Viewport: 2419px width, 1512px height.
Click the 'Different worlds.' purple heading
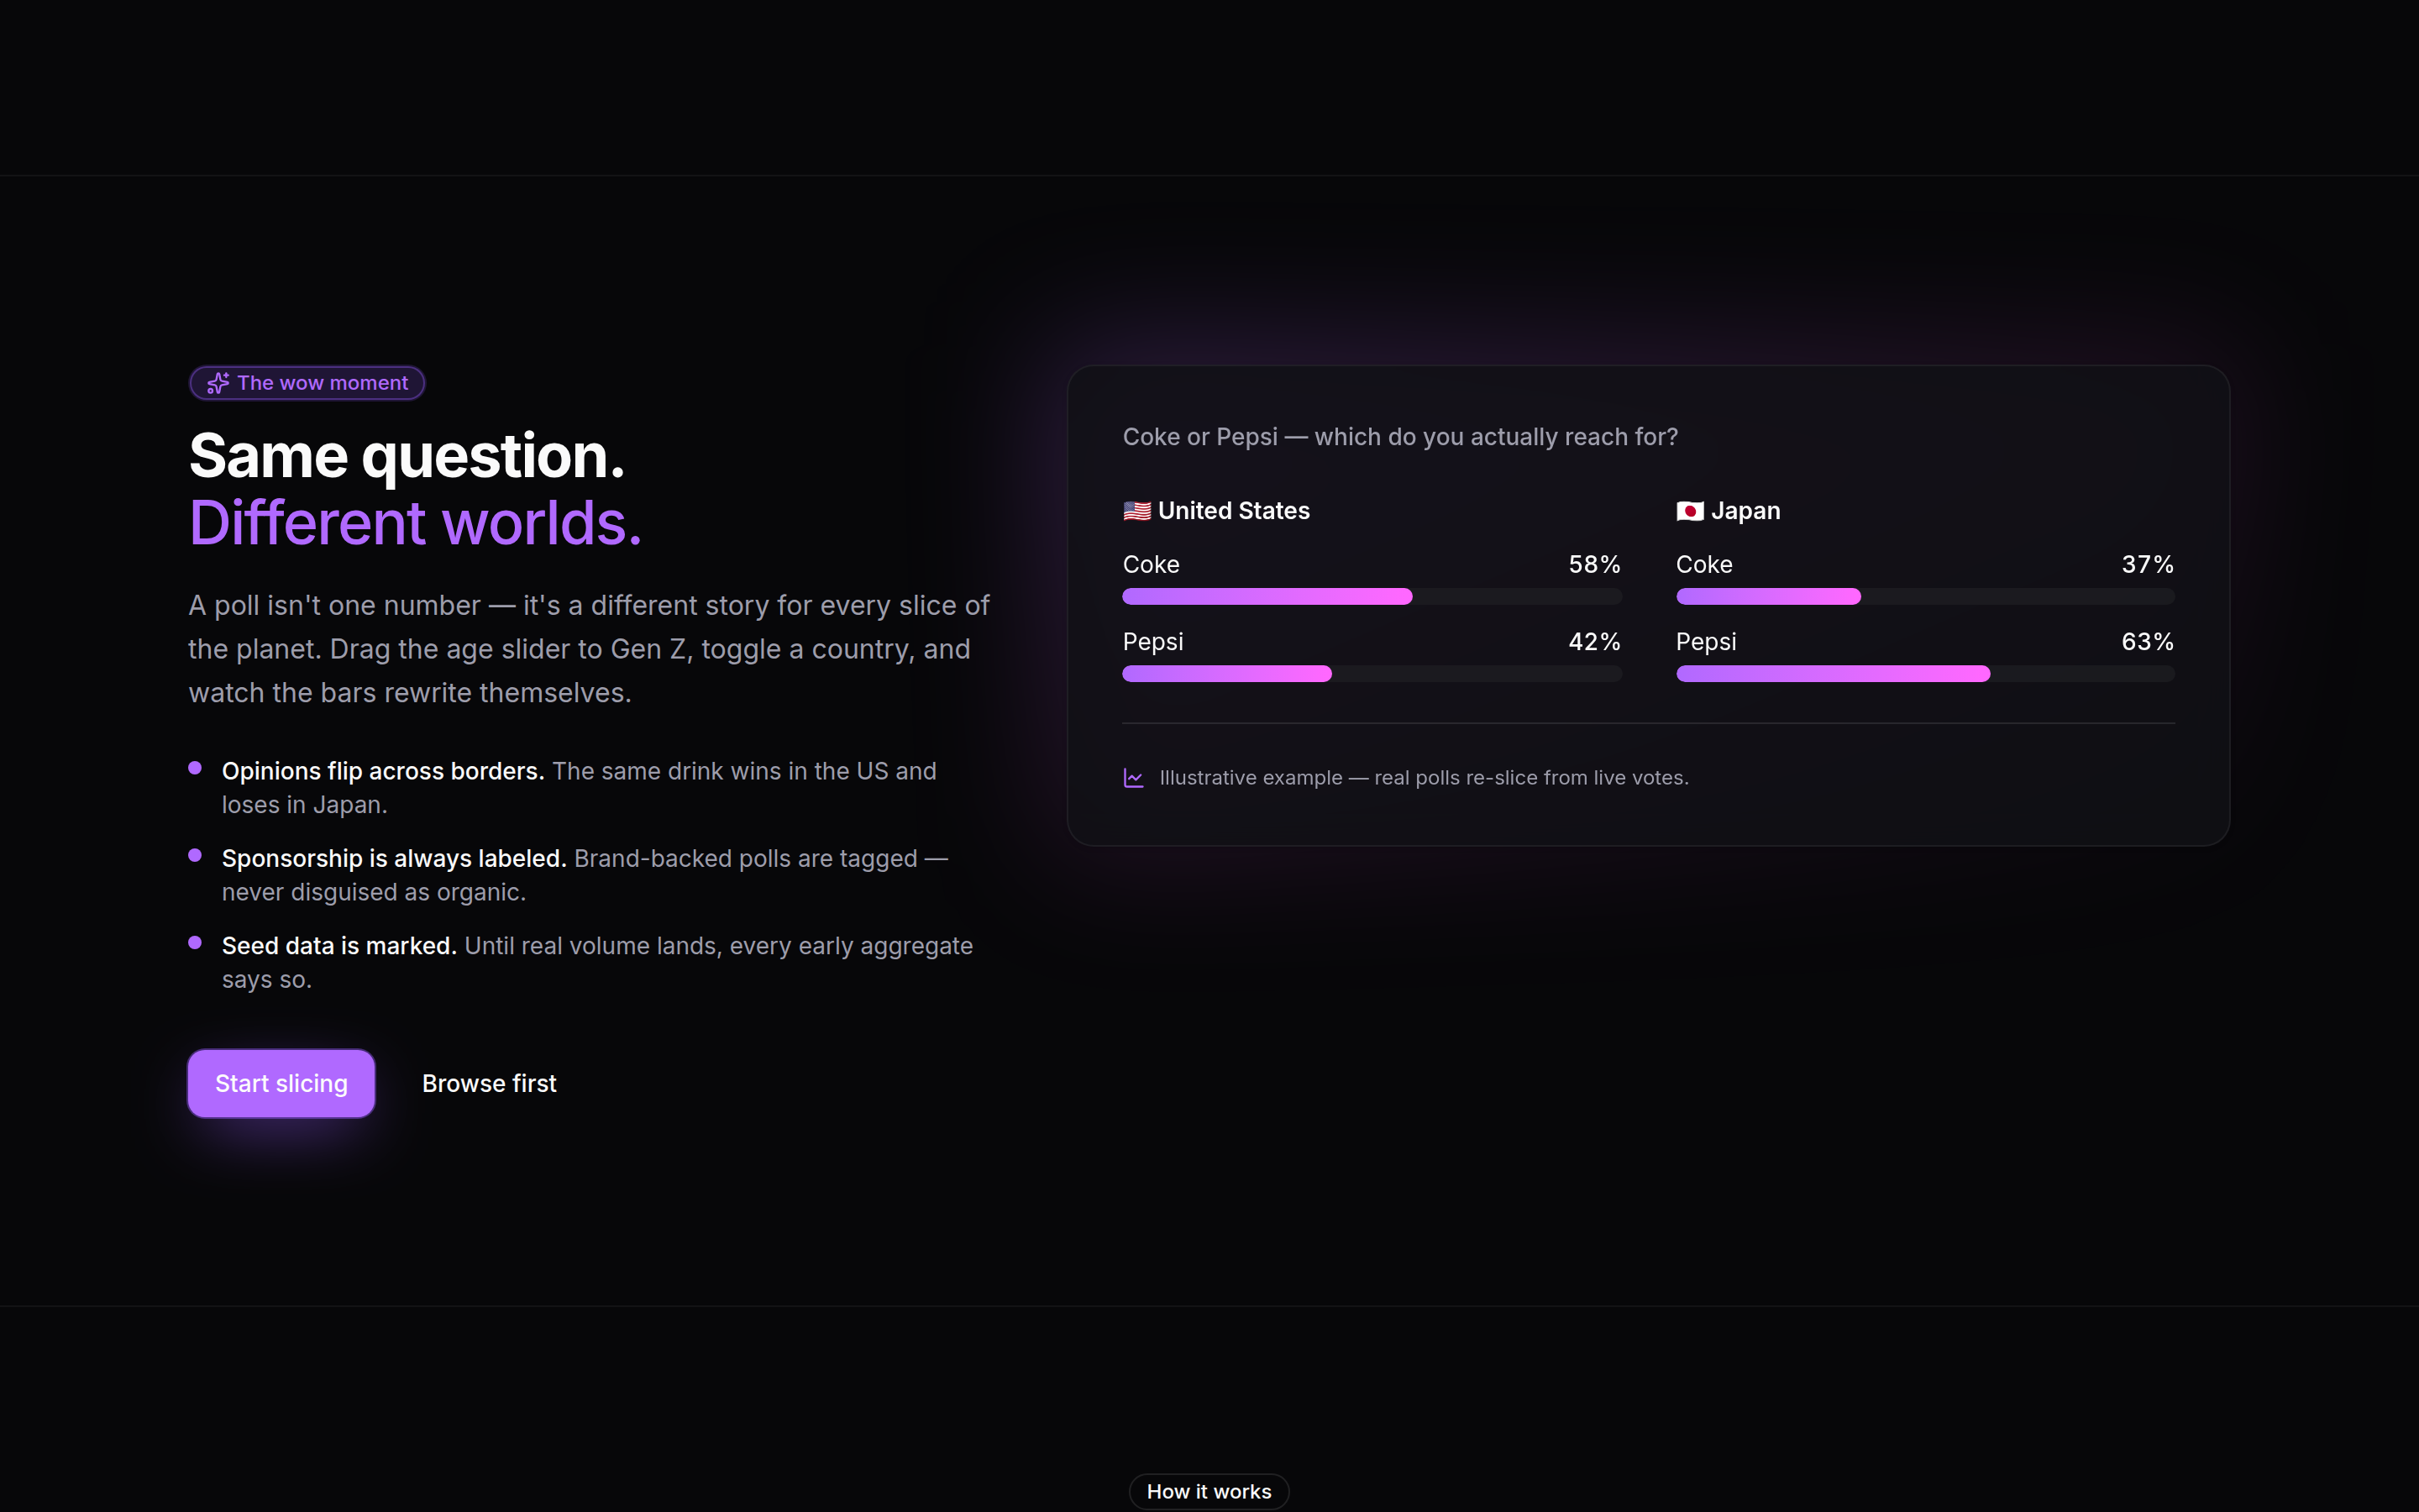tap(415, 523)
